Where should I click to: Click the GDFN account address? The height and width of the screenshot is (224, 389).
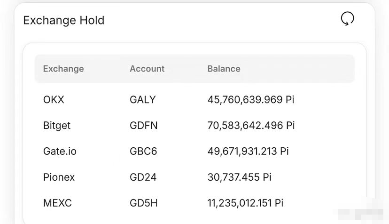144,126
